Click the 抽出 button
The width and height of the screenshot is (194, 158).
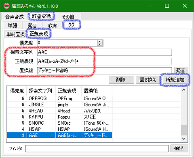click(x=179, y=148)
